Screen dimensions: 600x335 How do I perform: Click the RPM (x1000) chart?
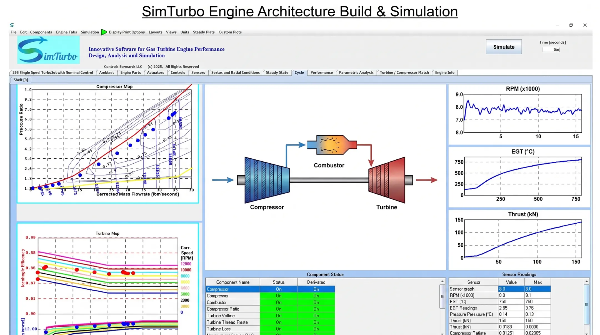(519, 114)
